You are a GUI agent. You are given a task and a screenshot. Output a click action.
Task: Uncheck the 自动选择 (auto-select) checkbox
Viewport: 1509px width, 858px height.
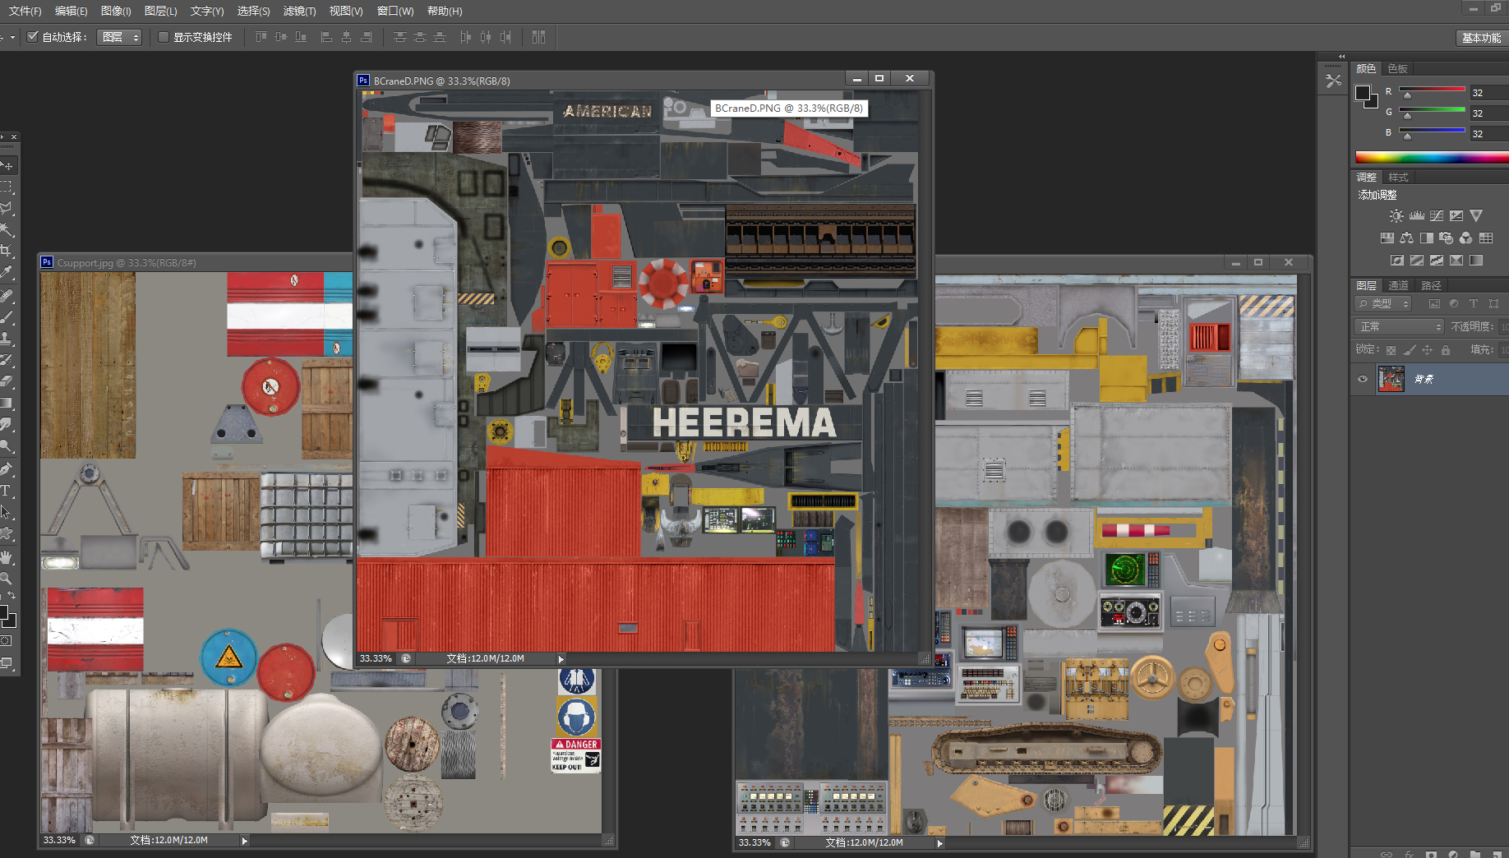click(33, 37)
